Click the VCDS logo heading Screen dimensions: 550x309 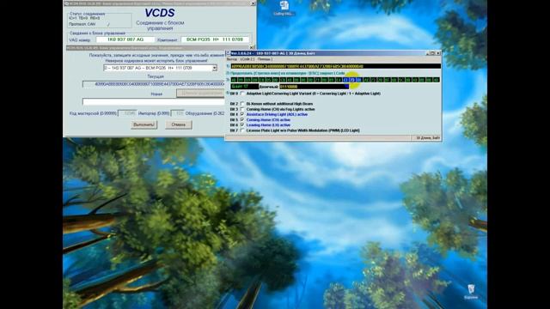(160, 13)
